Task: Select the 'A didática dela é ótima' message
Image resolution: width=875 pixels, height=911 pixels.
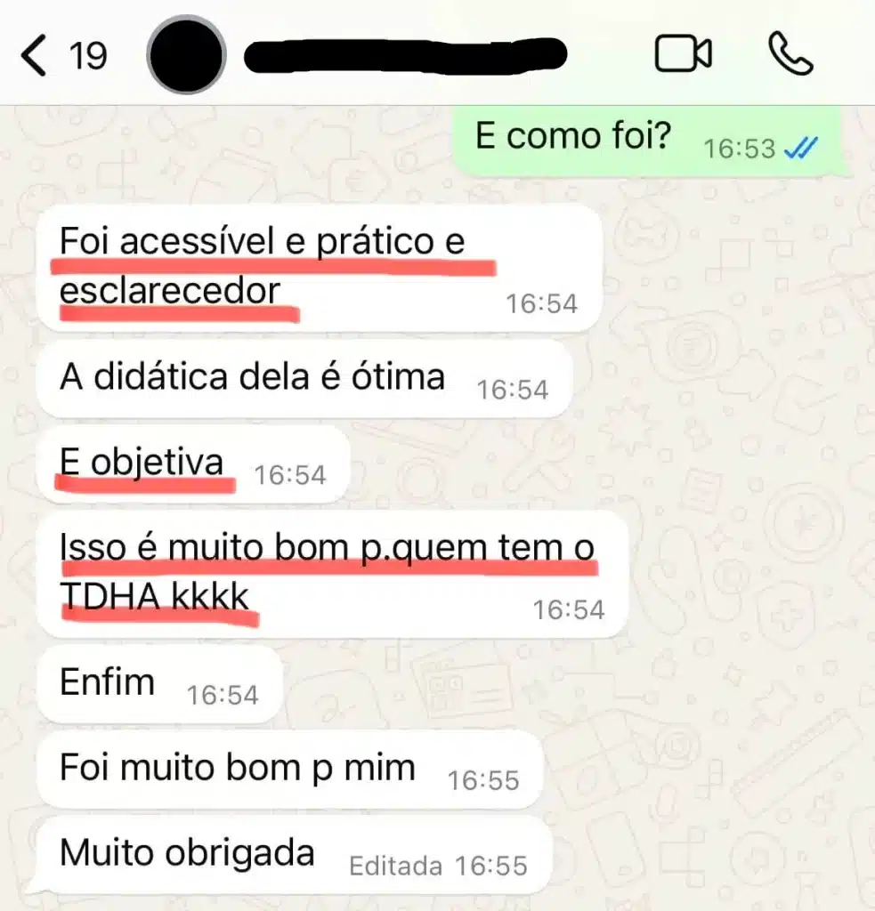Action: pyautogui.click(x=304, y=379)
